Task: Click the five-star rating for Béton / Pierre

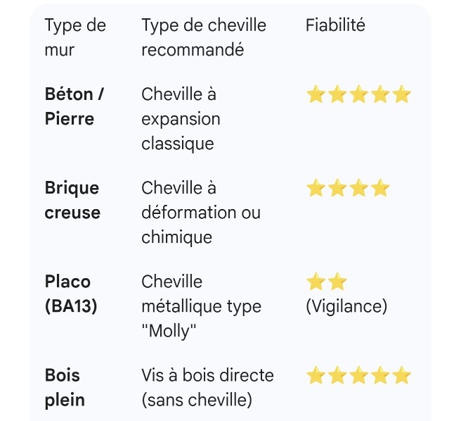Action: 358,94
